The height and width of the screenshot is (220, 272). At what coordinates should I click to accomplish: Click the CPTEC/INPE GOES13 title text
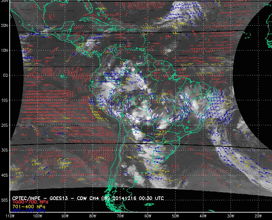tap(88, 198)
